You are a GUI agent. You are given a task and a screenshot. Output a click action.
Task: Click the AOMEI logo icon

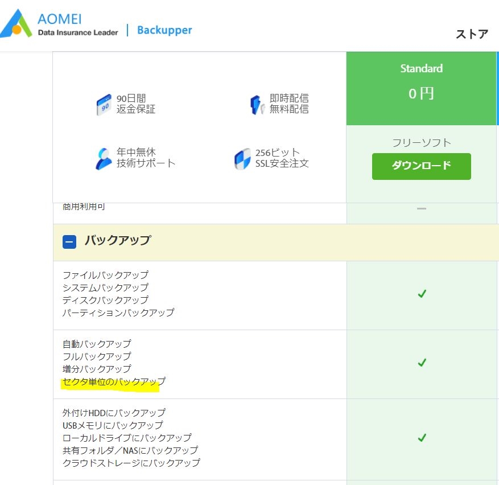[x=16, y=23]
